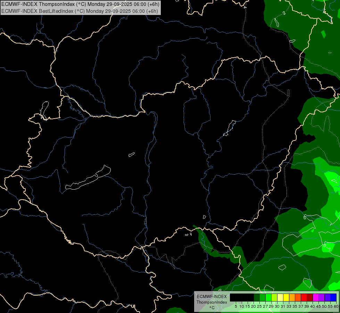The height and width of the screenshot is (313, 340).
Task: Click the '°C' unit label in legend
Action: point(212,308)
